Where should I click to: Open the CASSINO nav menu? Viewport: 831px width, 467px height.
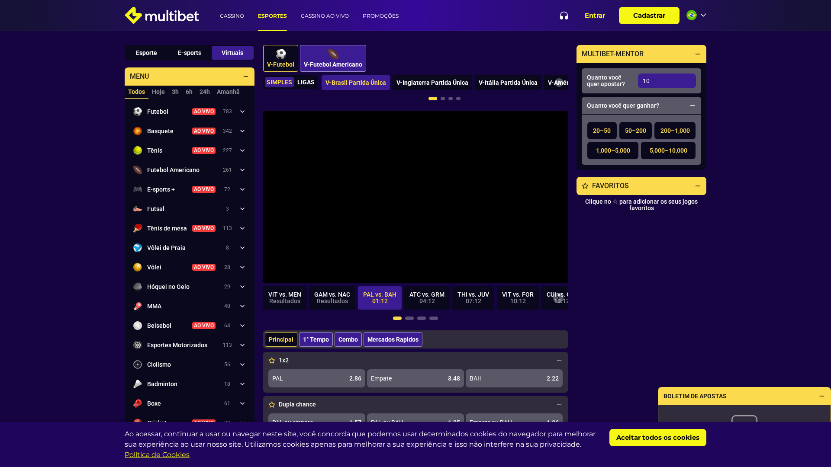[x=232, y=16]
